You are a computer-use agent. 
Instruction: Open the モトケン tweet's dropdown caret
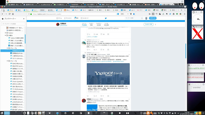(129, 42)
